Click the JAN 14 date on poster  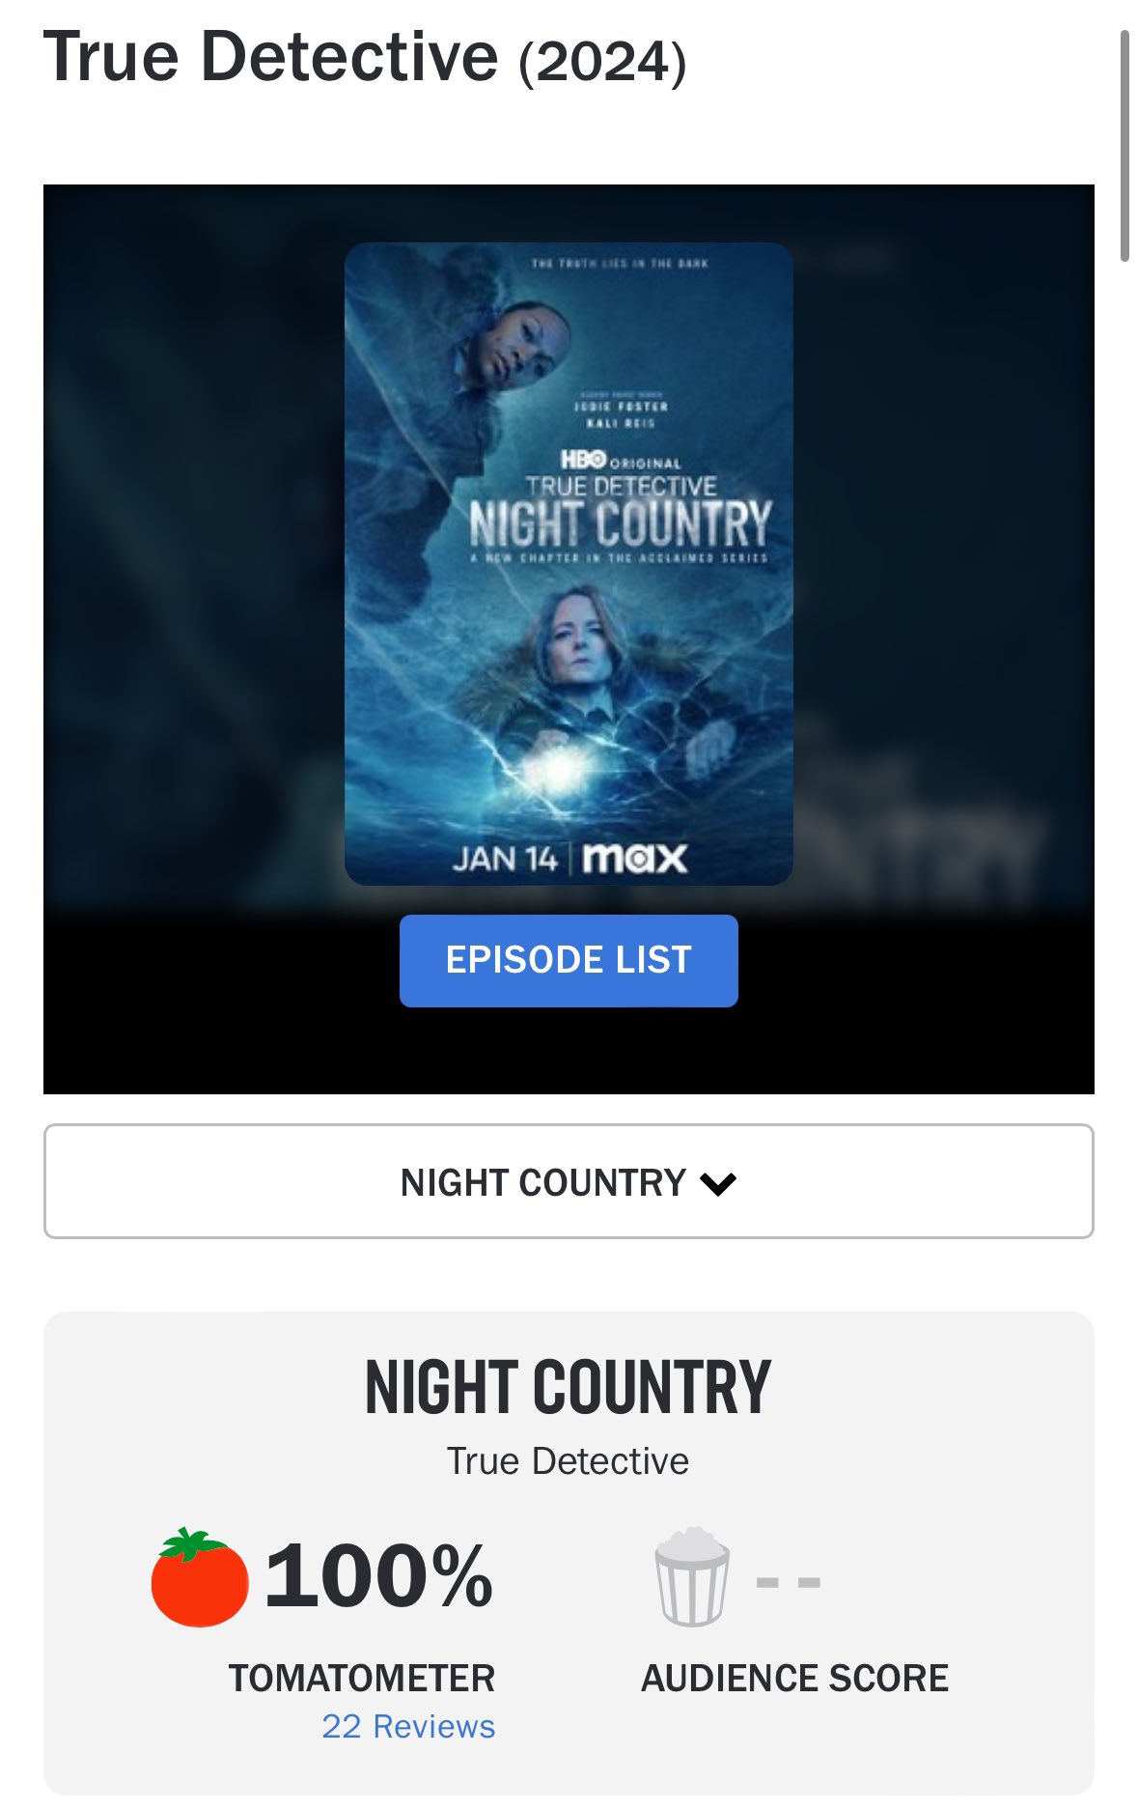505,859
